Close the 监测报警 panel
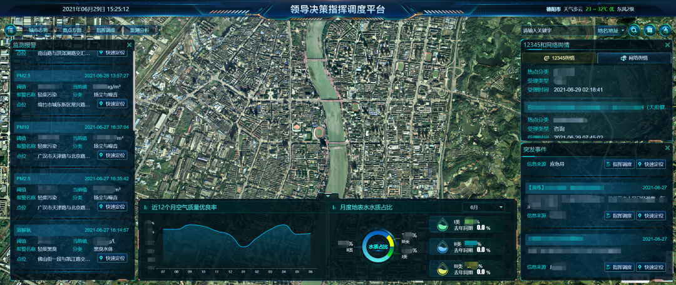 click(x=130, y=45)
